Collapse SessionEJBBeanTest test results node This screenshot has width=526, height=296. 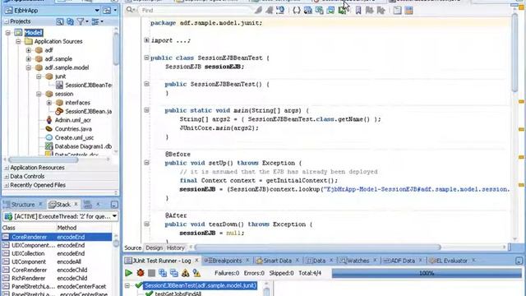point(127,285)
